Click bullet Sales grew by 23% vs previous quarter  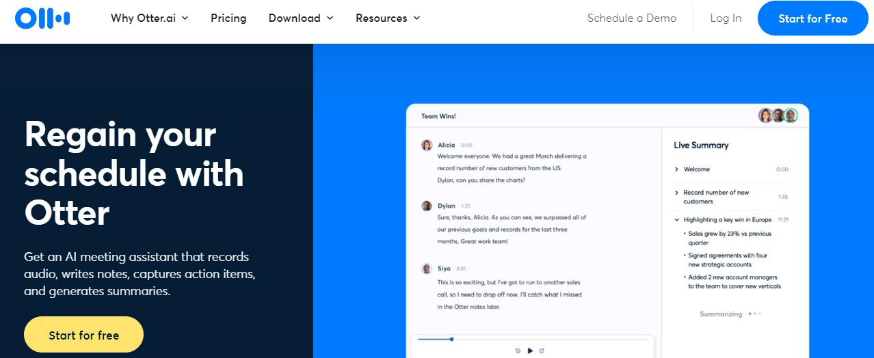click(729, 238)
